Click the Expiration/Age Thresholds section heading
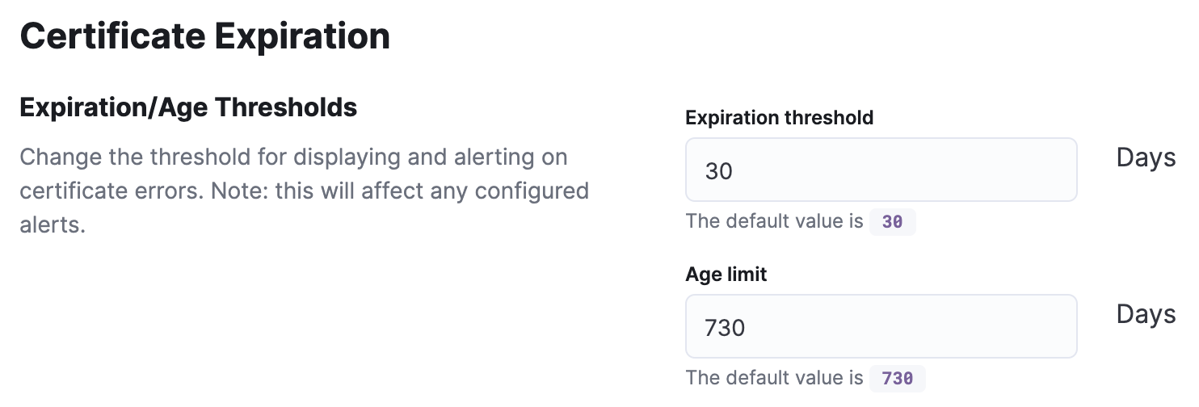The width and height of the screenshot is (1199, 407). pyautogui.click(x=188, y=107)
